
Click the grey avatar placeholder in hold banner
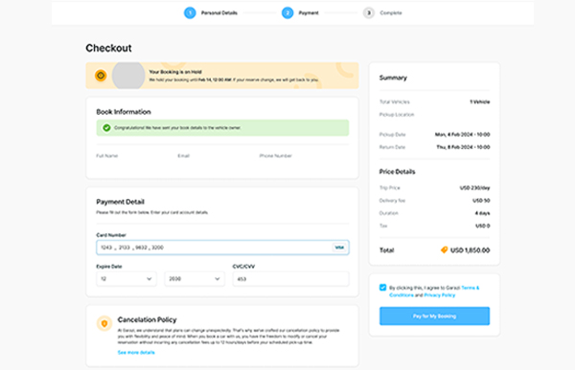128,76
